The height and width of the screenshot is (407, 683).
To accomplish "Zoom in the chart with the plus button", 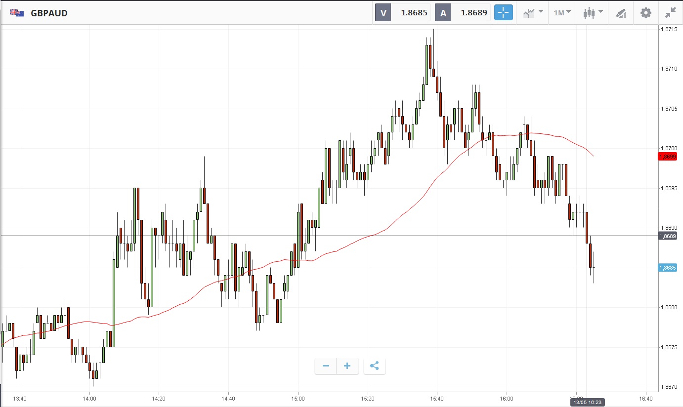I will point(347,366).
